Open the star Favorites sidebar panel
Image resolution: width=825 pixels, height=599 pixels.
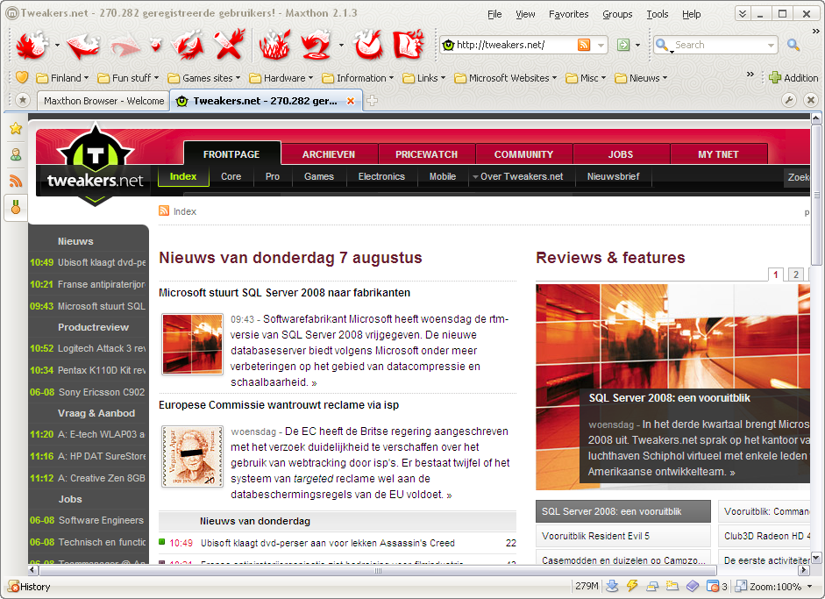[x=16, y=128]
